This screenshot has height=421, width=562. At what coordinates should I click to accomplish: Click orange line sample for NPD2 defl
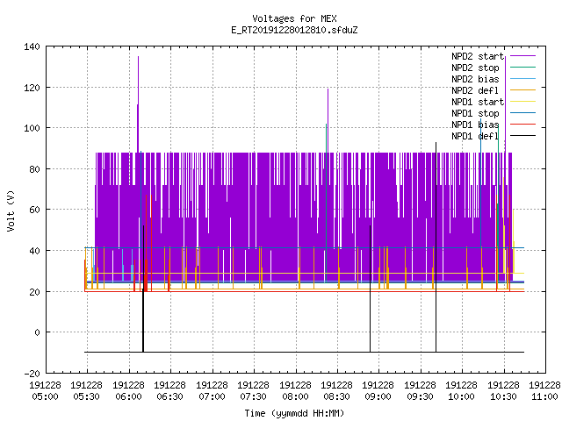(x=522, y=89)
